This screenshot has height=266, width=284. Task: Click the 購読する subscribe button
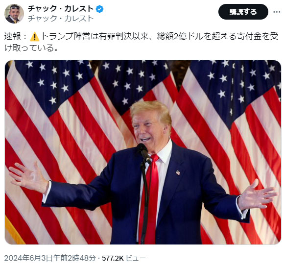point(243,12)
